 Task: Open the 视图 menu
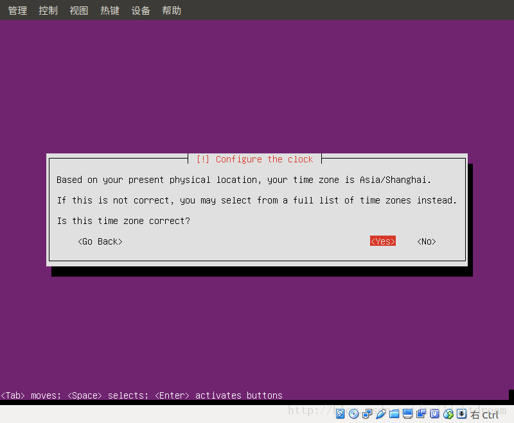point(79,10)
